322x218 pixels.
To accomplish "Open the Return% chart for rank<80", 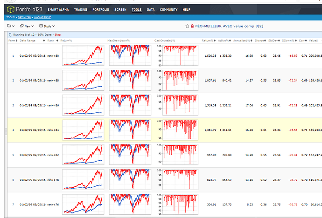I will point(83,55).
